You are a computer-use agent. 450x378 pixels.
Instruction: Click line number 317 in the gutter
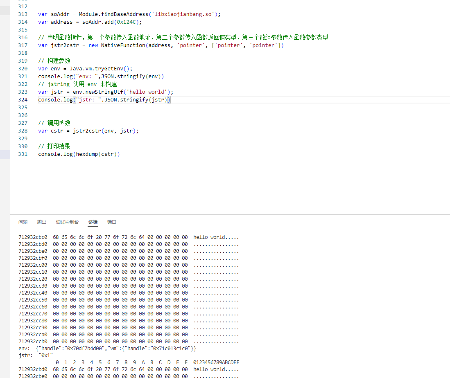click(23, 45)
